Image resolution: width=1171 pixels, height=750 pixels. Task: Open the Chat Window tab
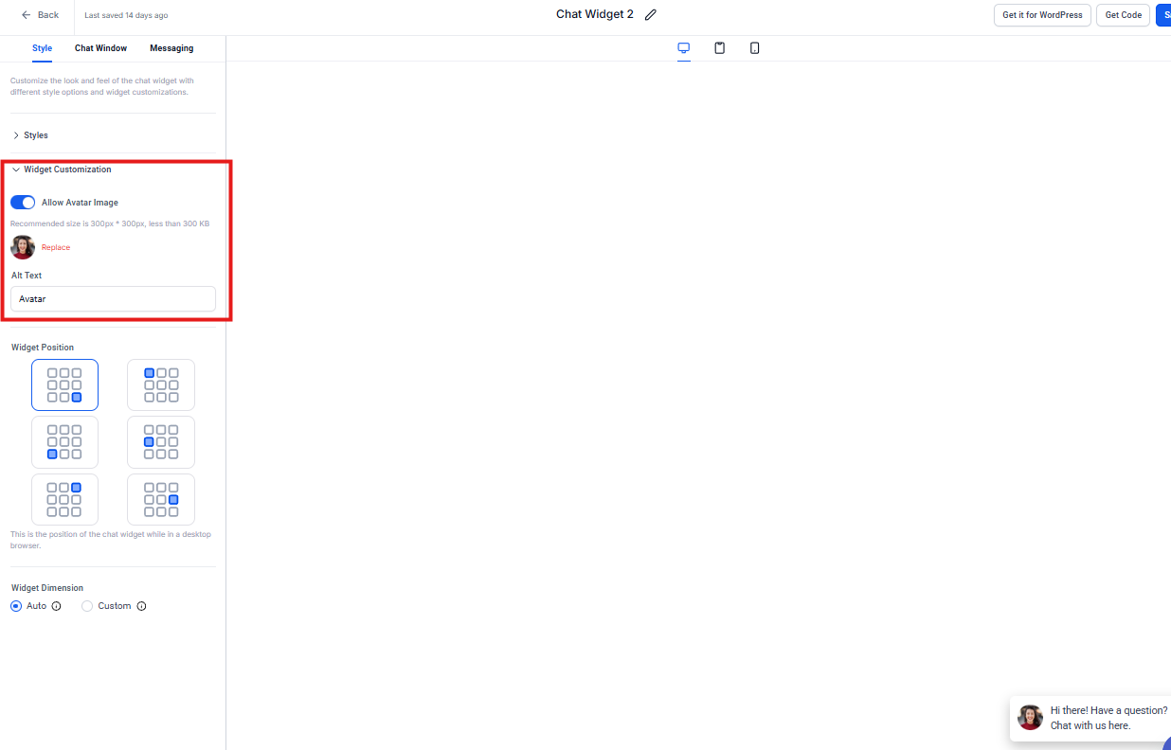click(100, 48)
